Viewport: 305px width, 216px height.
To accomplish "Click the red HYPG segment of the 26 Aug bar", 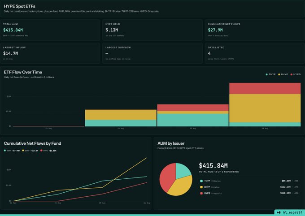I will 265,88.
